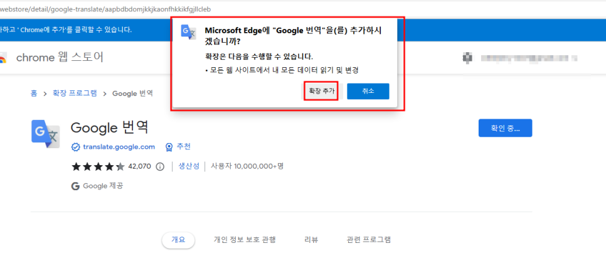
Task: Open 확장 프로그램 breadcrumb link
Action: (75, 94)
